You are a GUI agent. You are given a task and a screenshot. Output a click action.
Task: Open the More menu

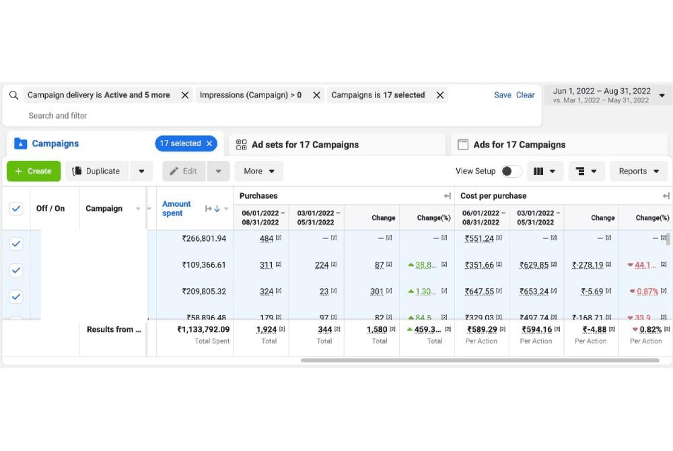click(x=259, y=171)
